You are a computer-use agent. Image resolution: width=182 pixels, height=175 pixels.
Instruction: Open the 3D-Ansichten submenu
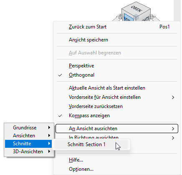(29, 152)
